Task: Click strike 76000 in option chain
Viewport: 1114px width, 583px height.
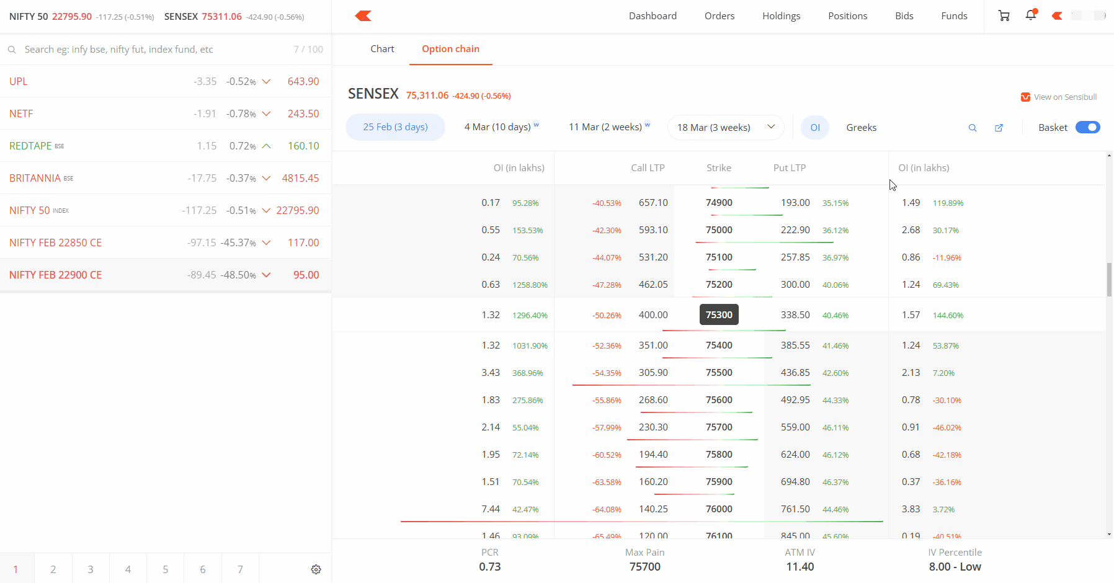Action: pyautogui.click(x=719, y=509)
